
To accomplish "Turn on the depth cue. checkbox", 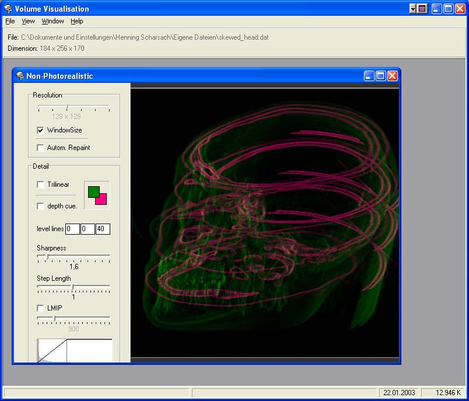I will click(40, 206).
